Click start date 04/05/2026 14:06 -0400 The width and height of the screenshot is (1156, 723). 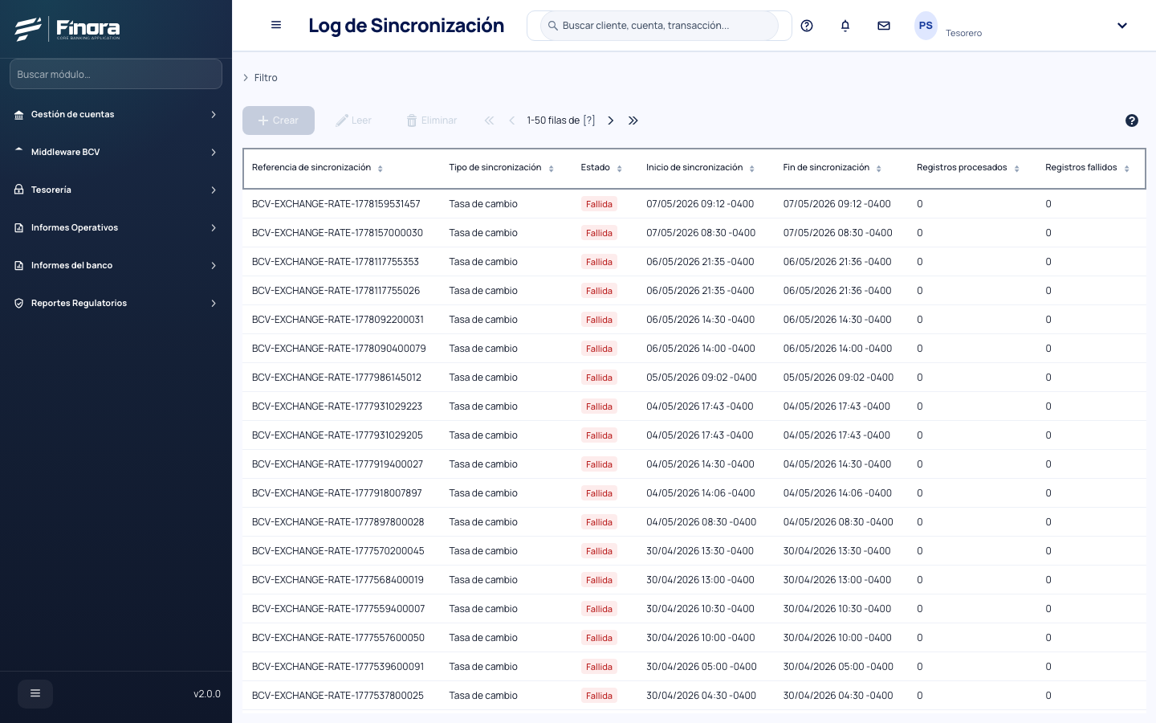[700, 493]
